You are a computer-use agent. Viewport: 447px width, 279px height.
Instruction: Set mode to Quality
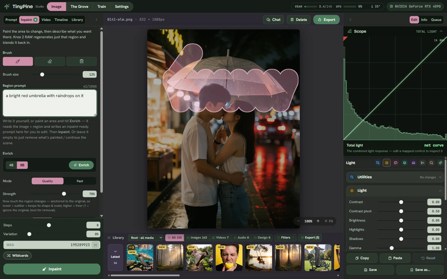point(47,181)
